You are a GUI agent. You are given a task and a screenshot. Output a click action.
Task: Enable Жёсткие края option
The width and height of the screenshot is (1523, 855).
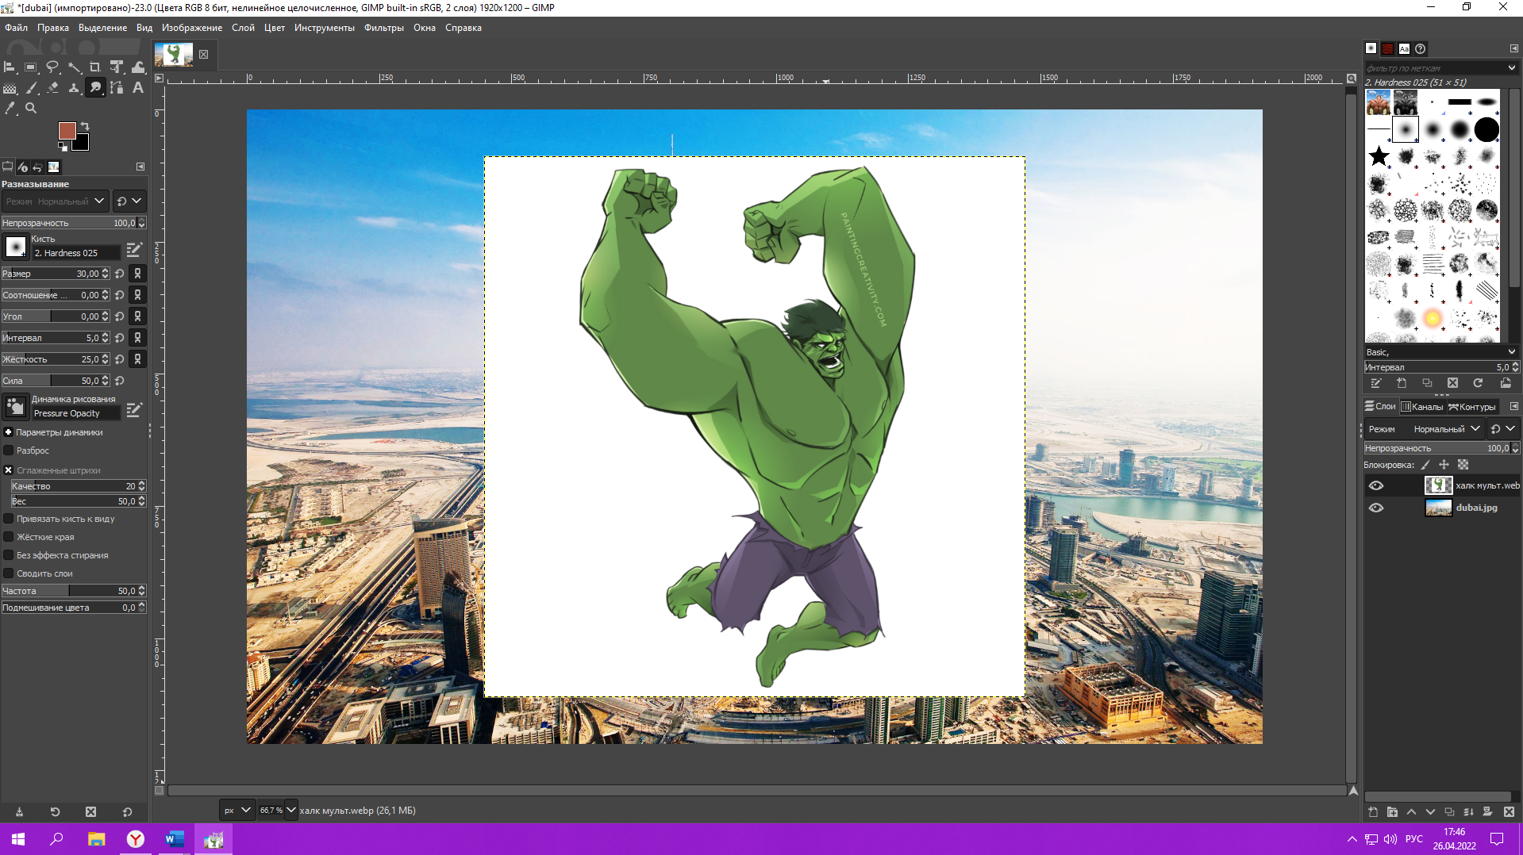pyautogui.click(x=9, y=537)
